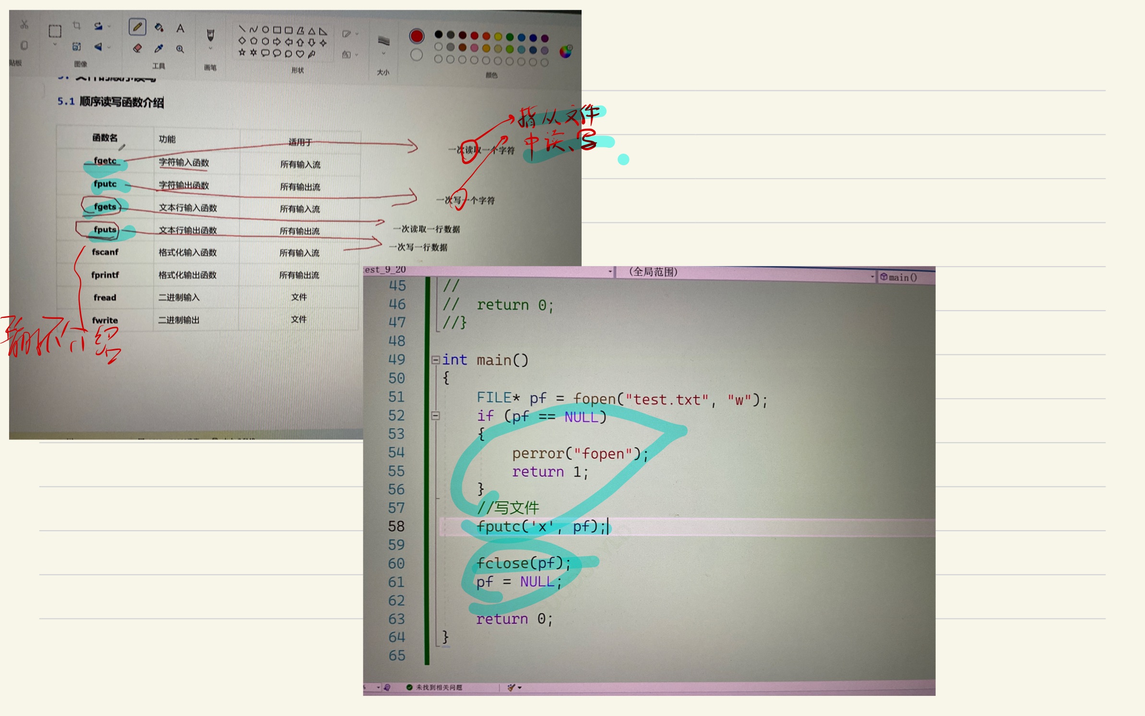Select the Fill bucket tool
The width and height of the screenshot is (1145, 716).
[159, 27]
